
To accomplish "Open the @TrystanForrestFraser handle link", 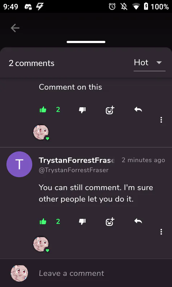I will click(x=74, y=170).
